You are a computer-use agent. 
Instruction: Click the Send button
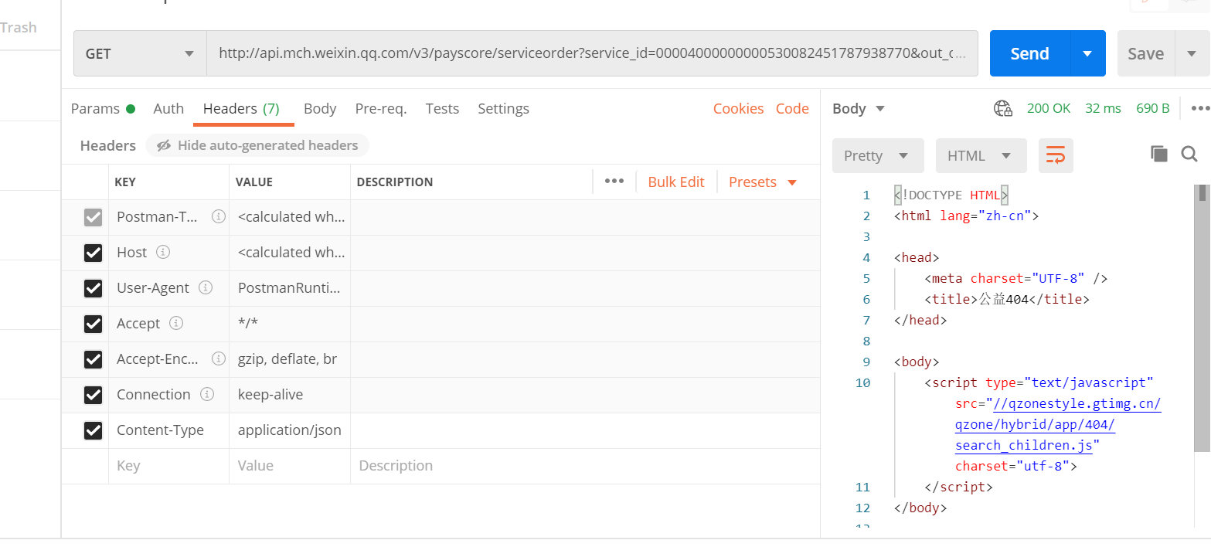click(1030, 53)
